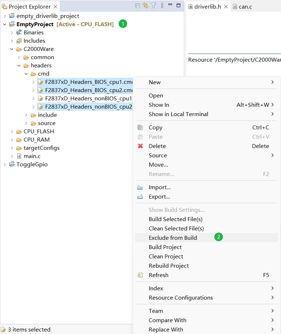Image resolution: width=281 pixels, height=334 pixels.
Task: Select Refresh from the context menu
Action: [158, 275]
